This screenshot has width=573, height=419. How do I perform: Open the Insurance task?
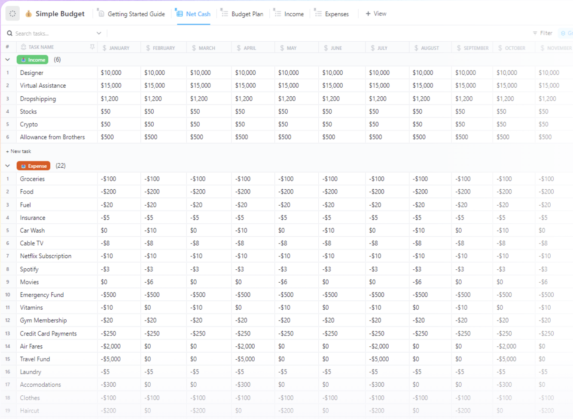pyautogui.click(x=33, y=218)
